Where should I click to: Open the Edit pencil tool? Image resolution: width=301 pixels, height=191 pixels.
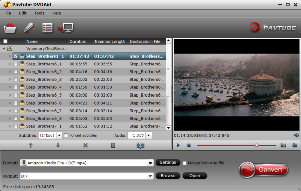pos(29,27)
